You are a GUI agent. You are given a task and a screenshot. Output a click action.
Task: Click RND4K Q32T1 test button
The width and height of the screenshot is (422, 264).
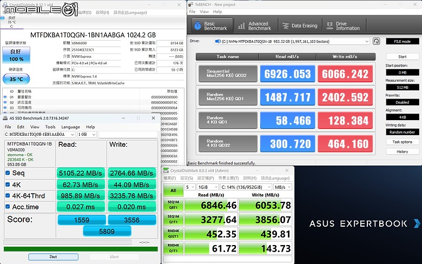click(x=173, y=234)
